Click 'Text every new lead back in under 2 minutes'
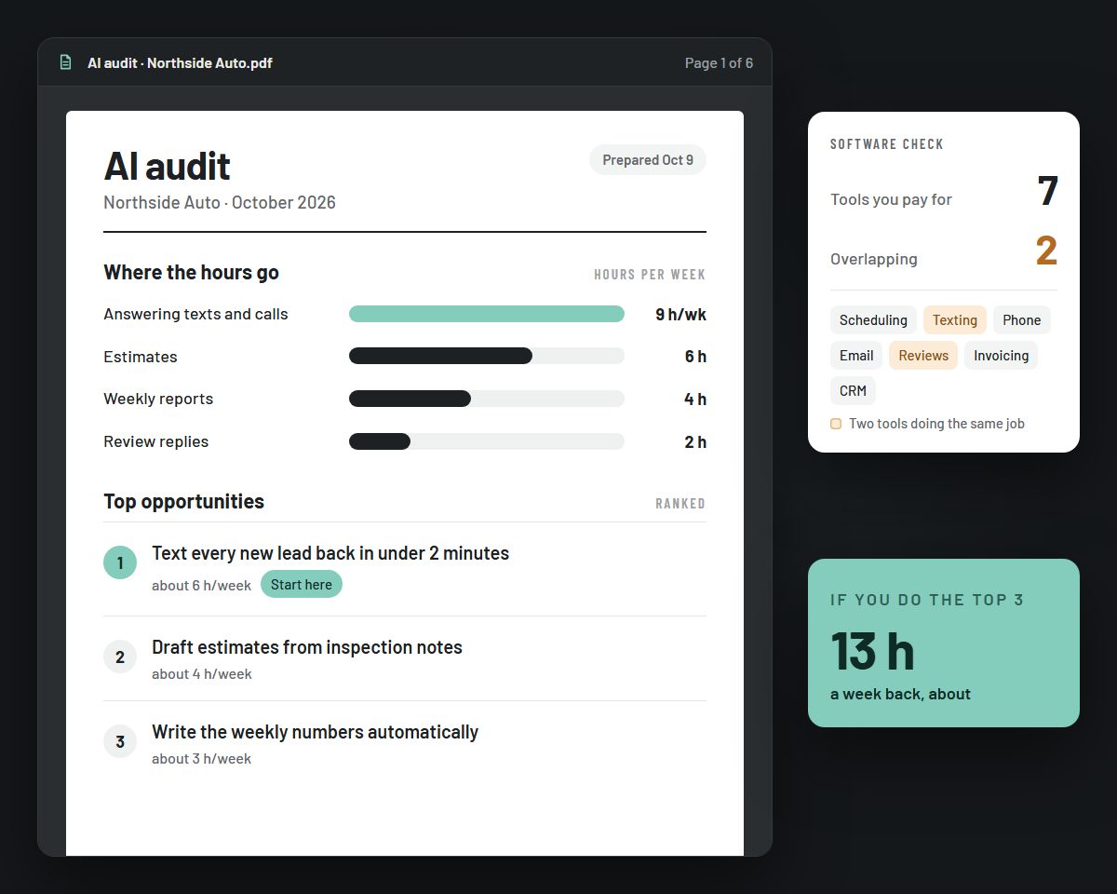The width and height of the screenshot is (1117, 894). point(330,553)
